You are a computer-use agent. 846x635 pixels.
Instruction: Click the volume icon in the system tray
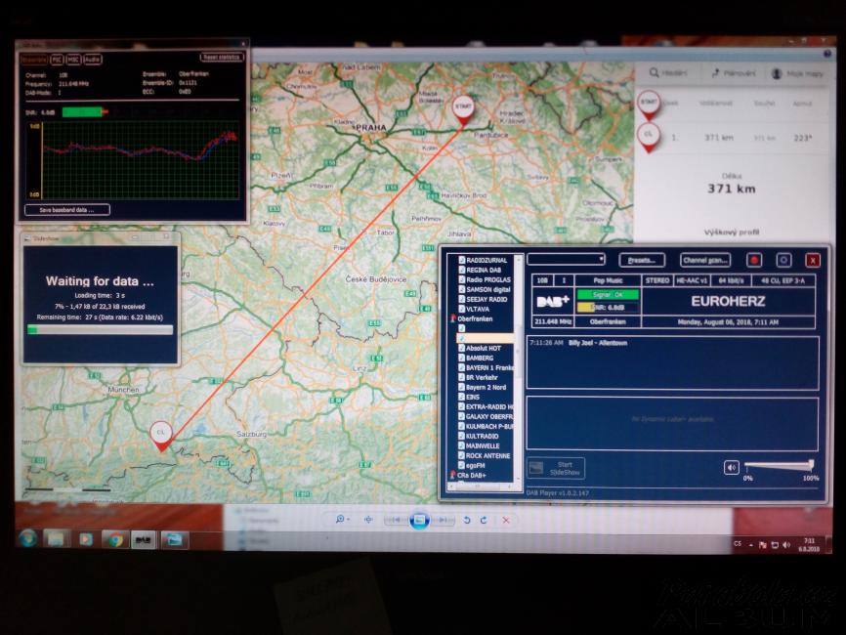[x=786, y=545]
